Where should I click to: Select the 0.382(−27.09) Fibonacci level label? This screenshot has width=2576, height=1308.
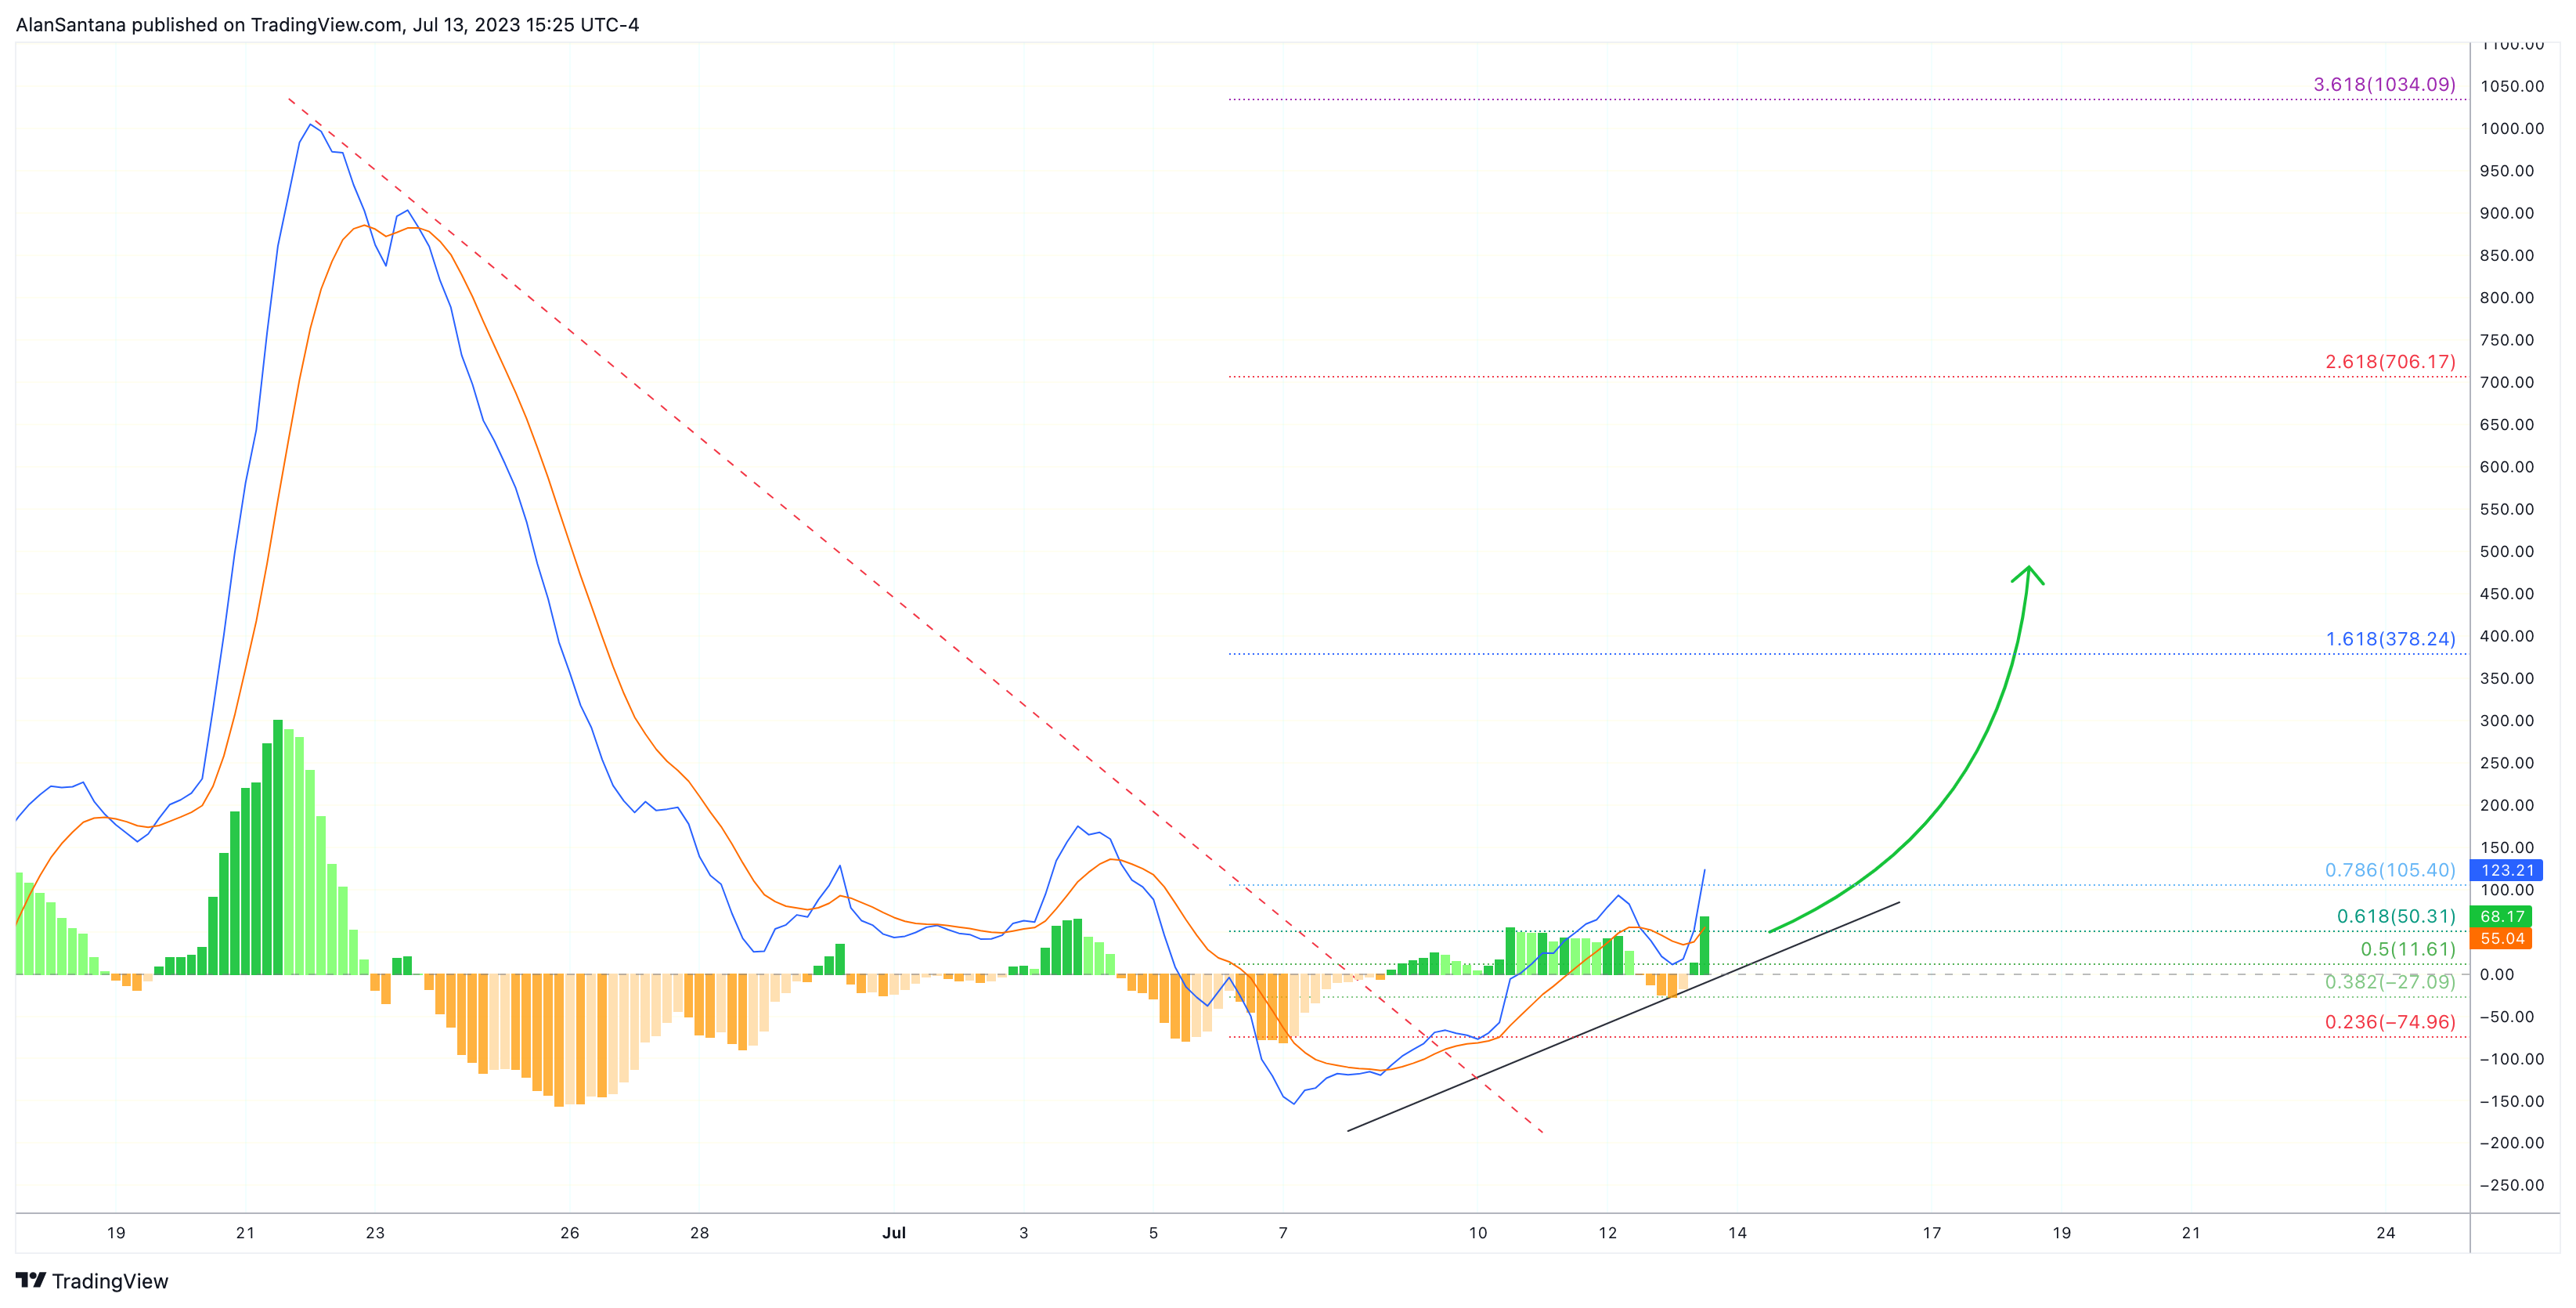coord(2390,982)
